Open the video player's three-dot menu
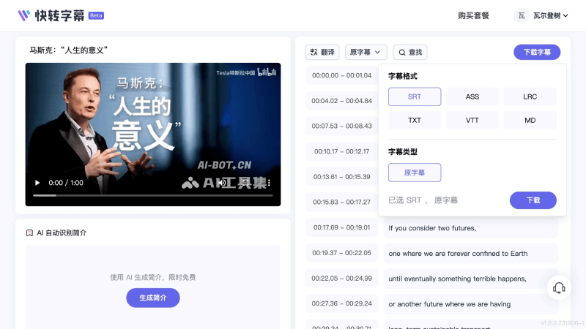The width and height of the screenshot is (586, 329). (x=269, y=183)
